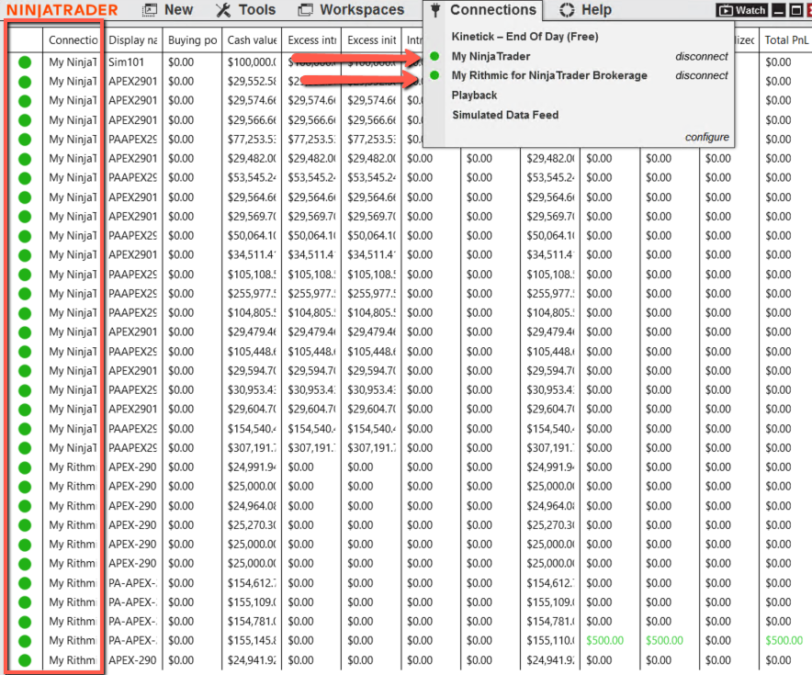The image size is (812, 675).
Task: Disconnect the My NinjaTrader connection
Action: 701,56
